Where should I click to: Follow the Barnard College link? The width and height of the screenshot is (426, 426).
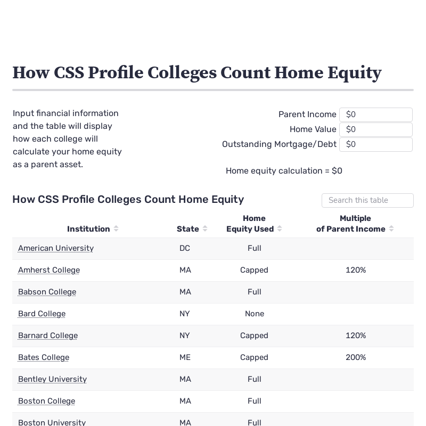[48, 335]
